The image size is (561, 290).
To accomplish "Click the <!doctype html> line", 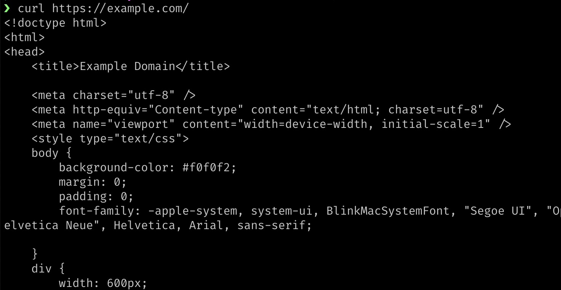I will pos(55,23).
